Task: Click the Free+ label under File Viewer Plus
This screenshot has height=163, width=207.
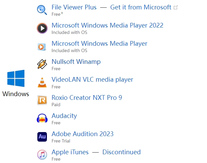Action: tap(57, 14)
